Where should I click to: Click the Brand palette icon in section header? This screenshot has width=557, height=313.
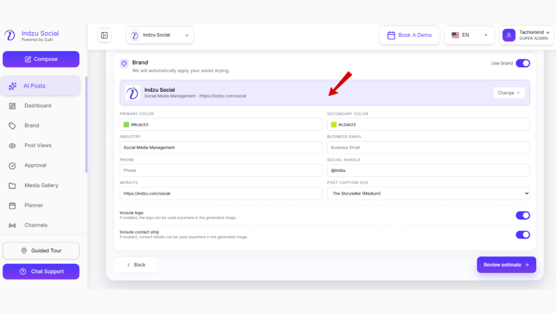(124, 64)
